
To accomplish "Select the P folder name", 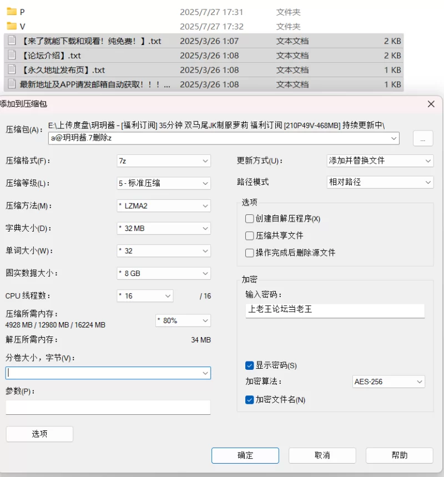I will (x=22, y=12).
